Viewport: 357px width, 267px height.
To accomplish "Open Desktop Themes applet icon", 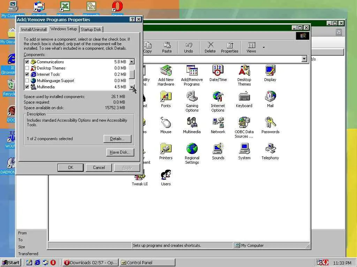I will coord(244,75).
